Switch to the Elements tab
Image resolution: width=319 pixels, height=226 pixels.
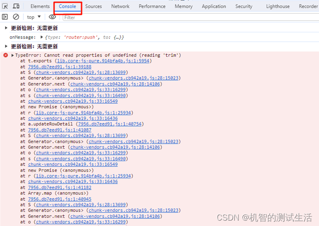[40, 6]
